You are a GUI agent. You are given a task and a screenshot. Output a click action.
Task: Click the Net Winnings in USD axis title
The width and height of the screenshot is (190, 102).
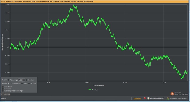pyautogui.click(x=2, y=43)
